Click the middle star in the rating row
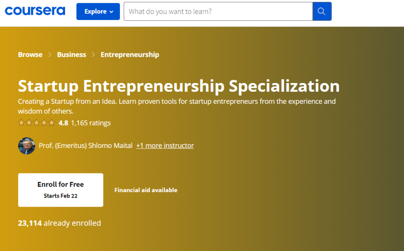This screenshot has width=404, height=251. [x=36, y=123]
